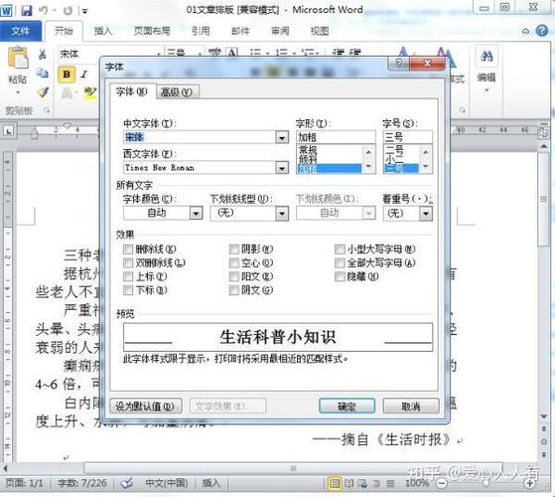The height and width of the screenshot is (497, 555).
Task: Click the 确定 OK button
Action: pos(347,406)
